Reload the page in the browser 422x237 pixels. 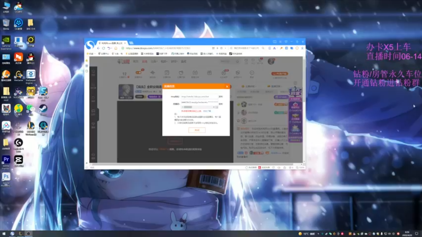point(103,48)
